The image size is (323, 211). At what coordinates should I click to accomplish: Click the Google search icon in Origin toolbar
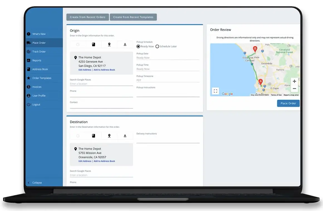(x=78, y=44)
